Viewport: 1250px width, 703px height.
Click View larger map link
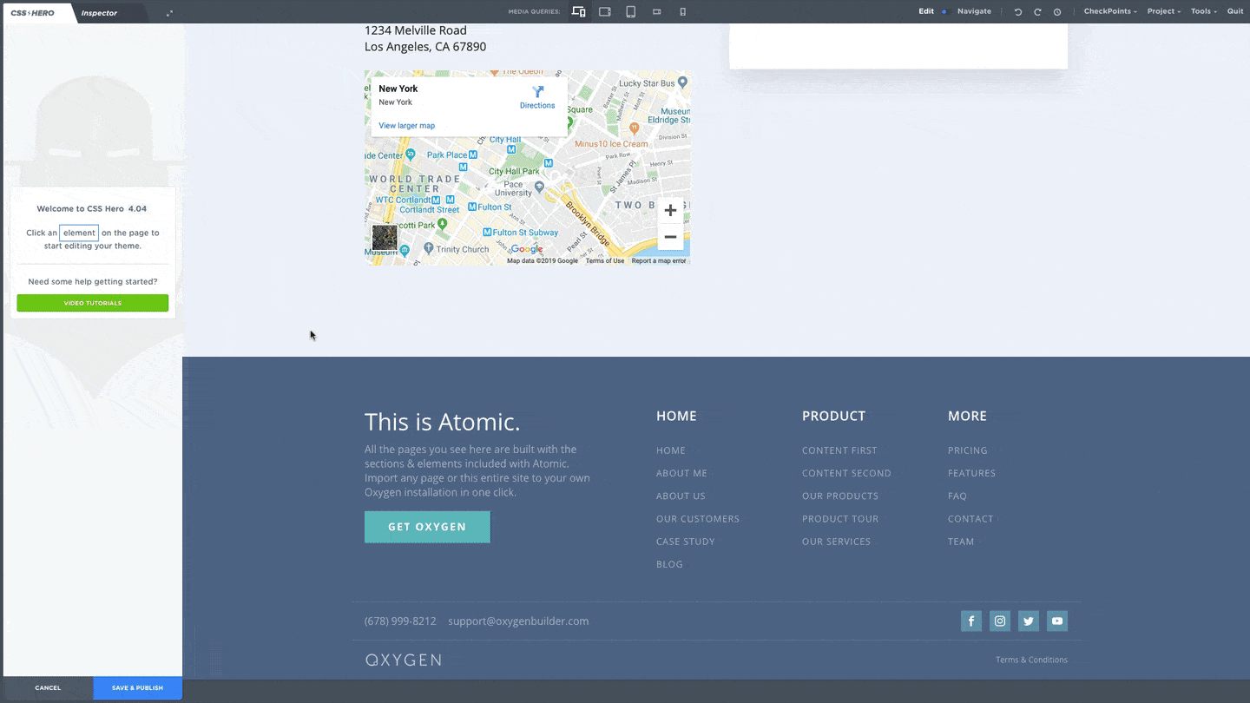(x=407, y=126)
